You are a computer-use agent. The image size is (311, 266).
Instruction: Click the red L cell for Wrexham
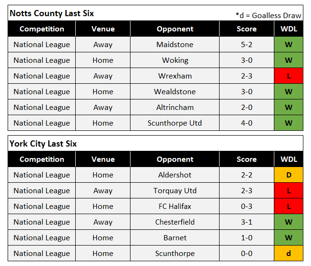click(289, 76)
